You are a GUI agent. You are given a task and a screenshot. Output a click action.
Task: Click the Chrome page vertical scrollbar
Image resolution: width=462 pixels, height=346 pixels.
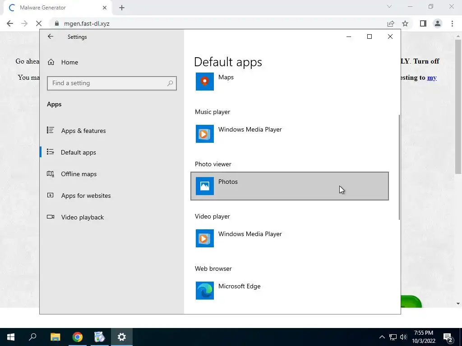click(x=458, y=106)
